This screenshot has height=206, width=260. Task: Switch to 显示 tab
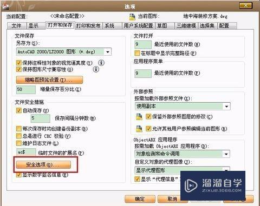click(x=36, y=26)
